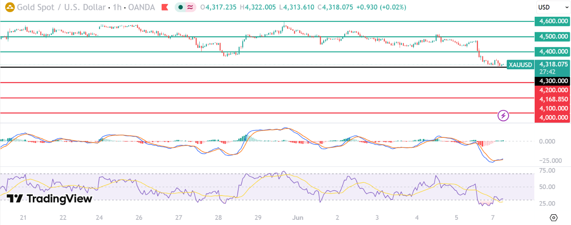
Task: Click the purple lightning bolt event icon
Action: pyautogui.click(x=503, y=116)
